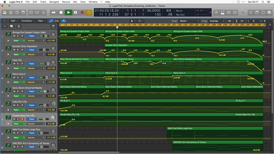The height and width of the screenshot is (154, 274).
Task: Open the Track menu in menu bar
Action: click(43, 2)
